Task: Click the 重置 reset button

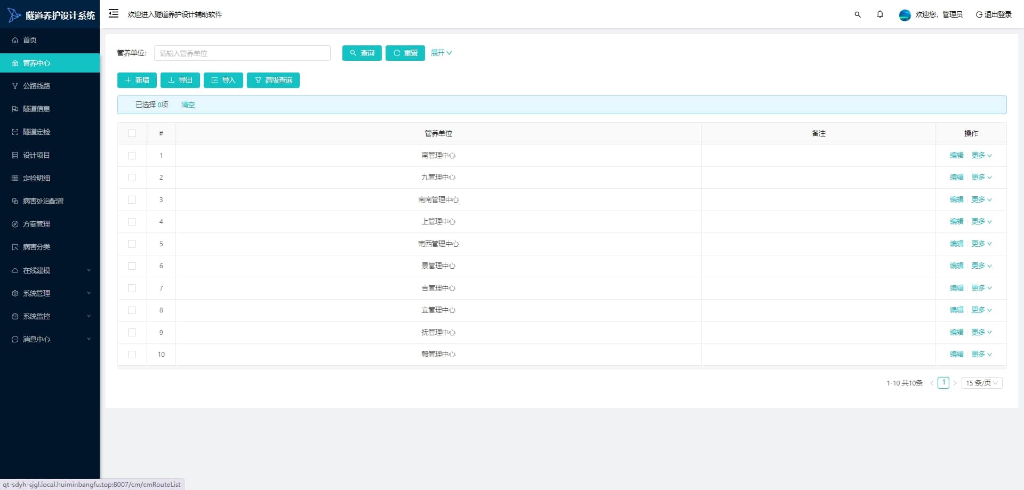Action: 405,53
